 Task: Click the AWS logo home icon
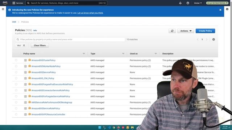(5, 3)
